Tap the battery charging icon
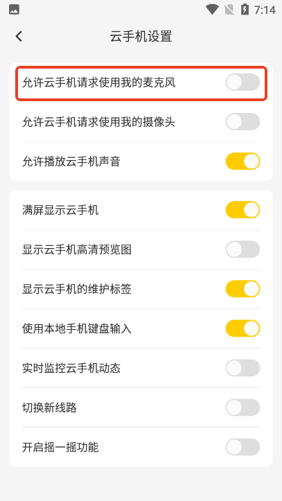Viewport: 282px width, 501px height. (245, 10)
